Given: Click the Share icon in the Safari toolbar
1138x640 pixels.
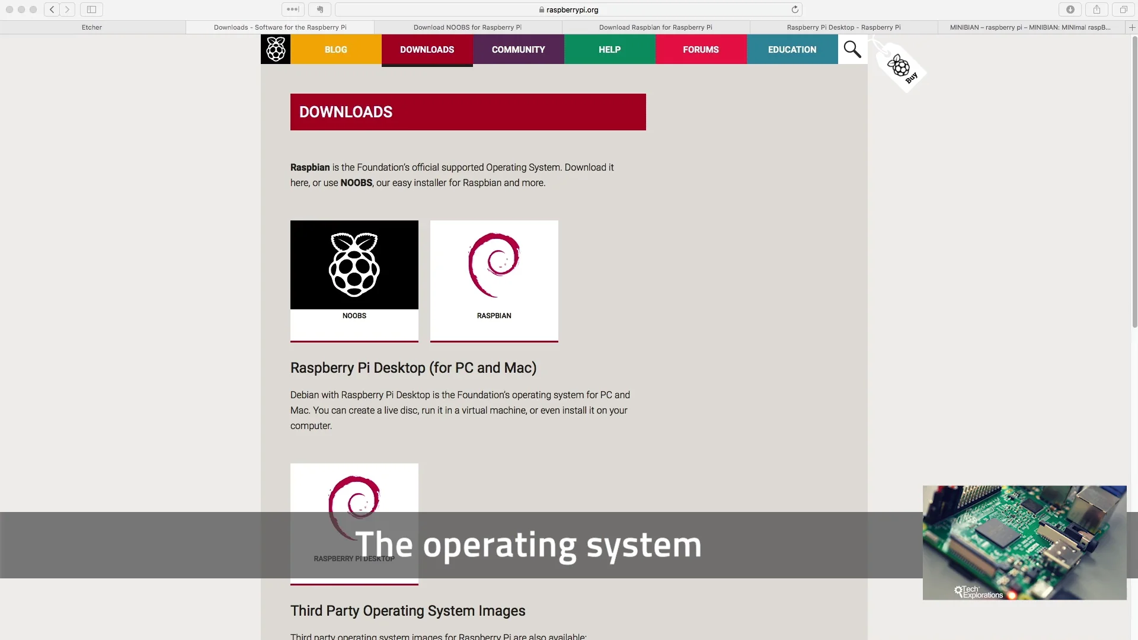Looking at the screenshot, I should click(x=1097, y=9).
